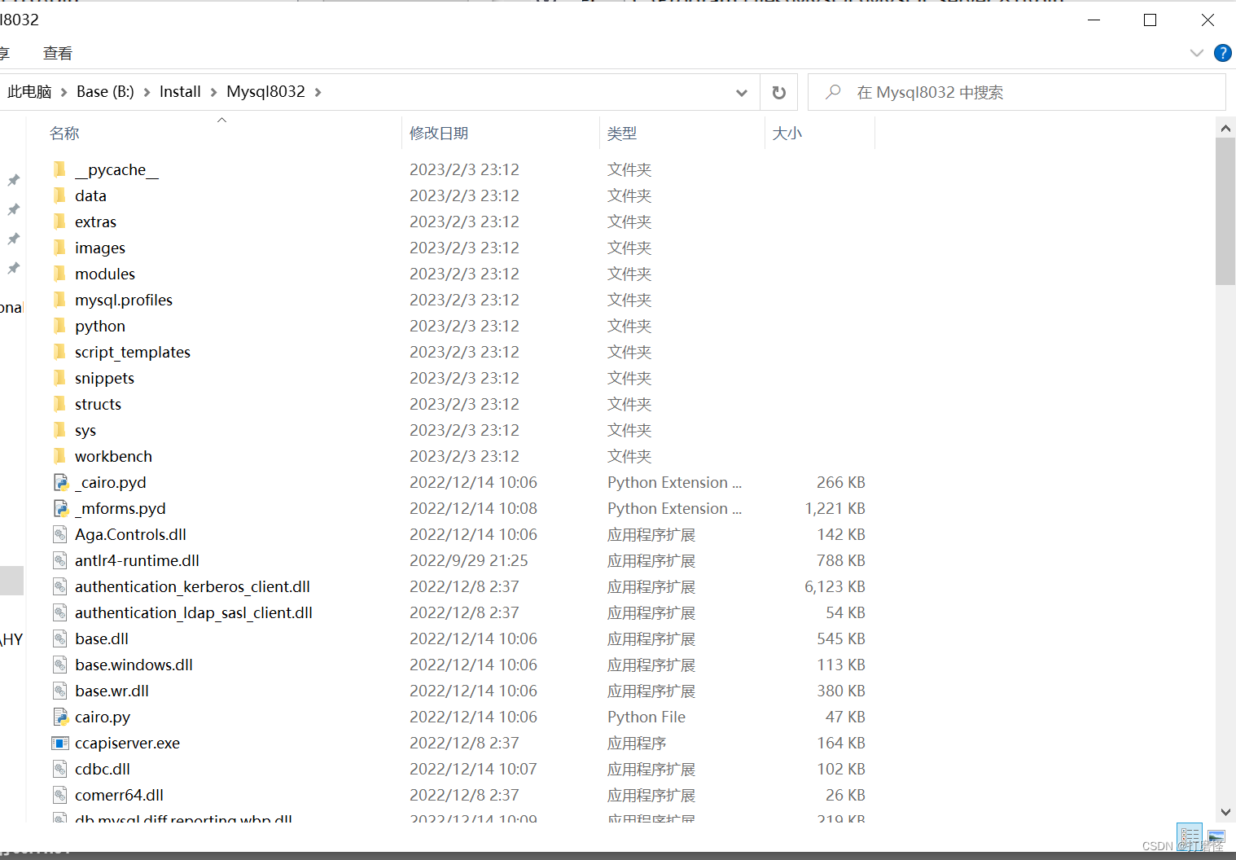The width and height of the screenshot is (1236, 860).
Task: Click the _cairo.pyd Python file icon
Action: click(x=60, y=482)
